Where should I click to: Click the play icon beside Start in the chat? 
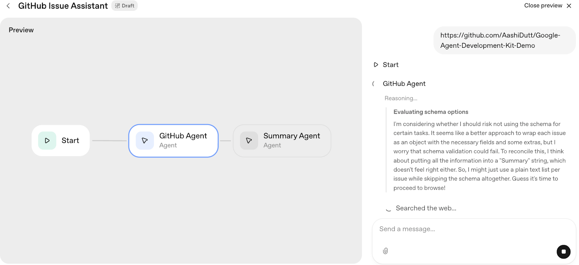click(376, 64)
